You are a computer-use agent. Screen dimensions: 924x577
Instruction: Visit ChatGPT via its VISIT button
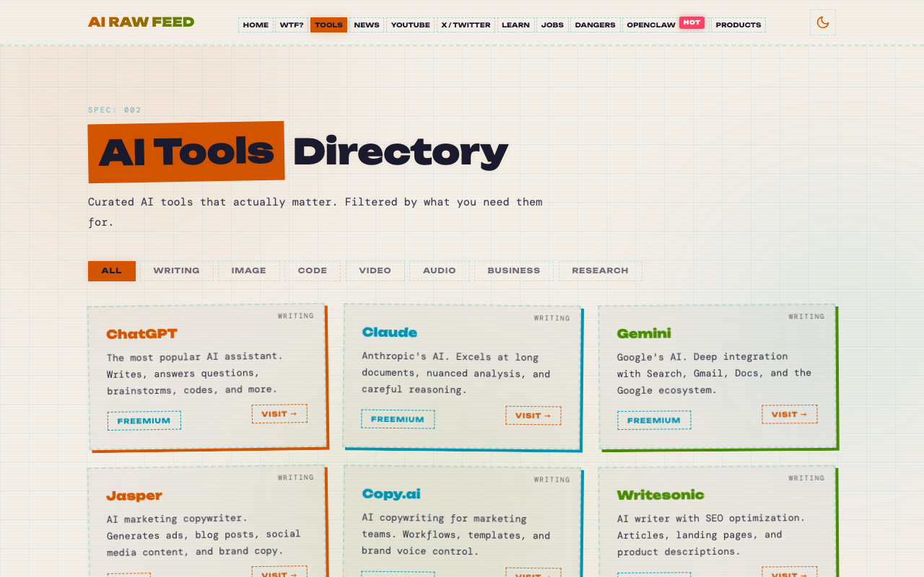pyautogui.click(x=279, y=413)
